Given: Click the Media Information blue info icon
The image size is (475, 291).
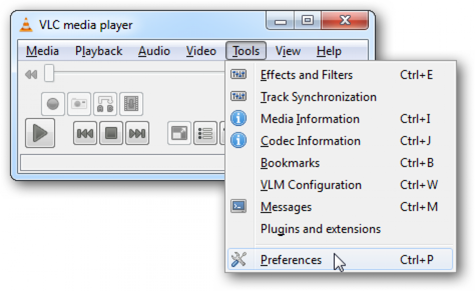Looking at the screenshot, I should point(239,118).
